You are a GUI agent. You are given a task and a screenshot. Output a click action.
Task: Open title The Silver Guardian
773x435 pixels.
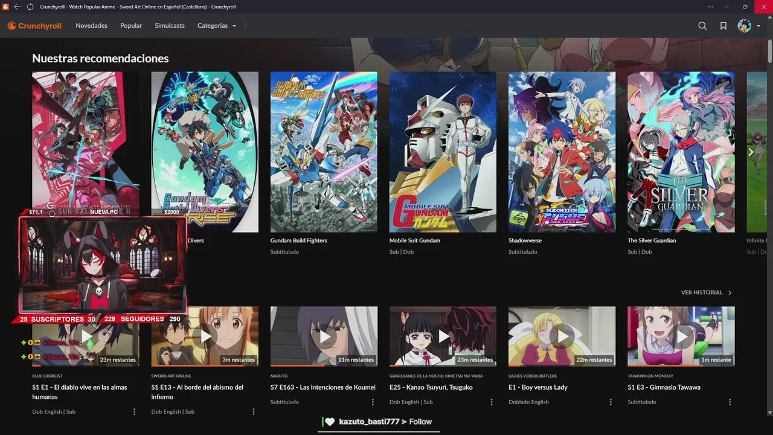point(652,240)
